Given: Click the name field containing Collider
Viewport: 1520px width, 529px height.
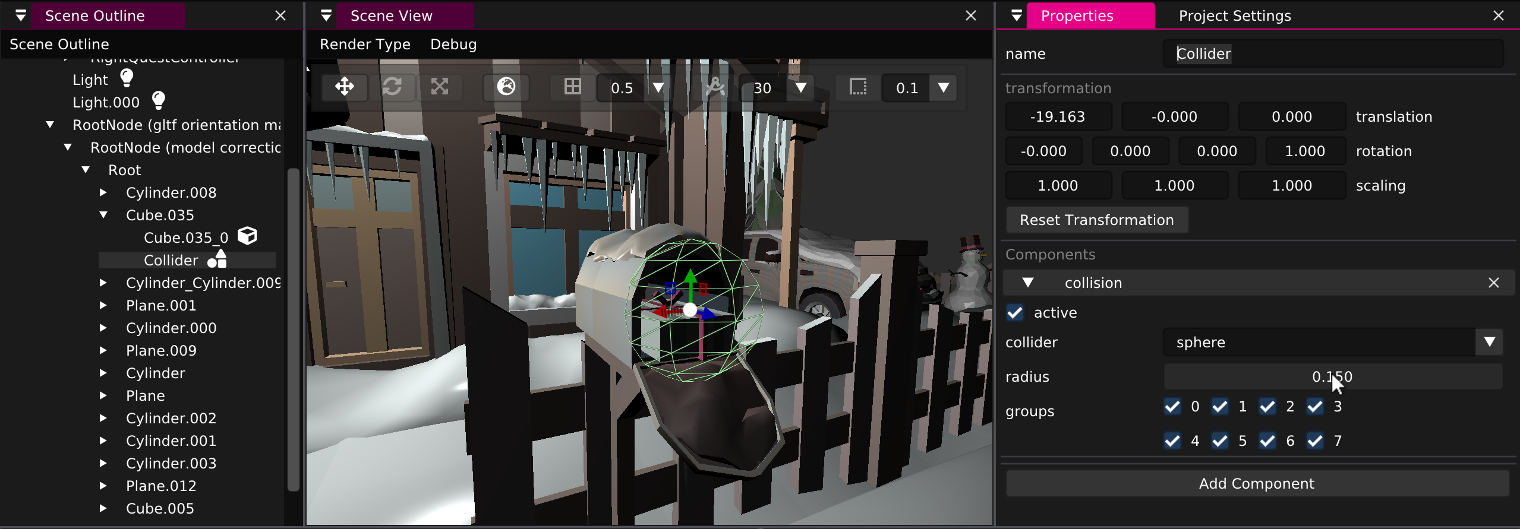Looking at the screenshot, I should point(1333,53).
